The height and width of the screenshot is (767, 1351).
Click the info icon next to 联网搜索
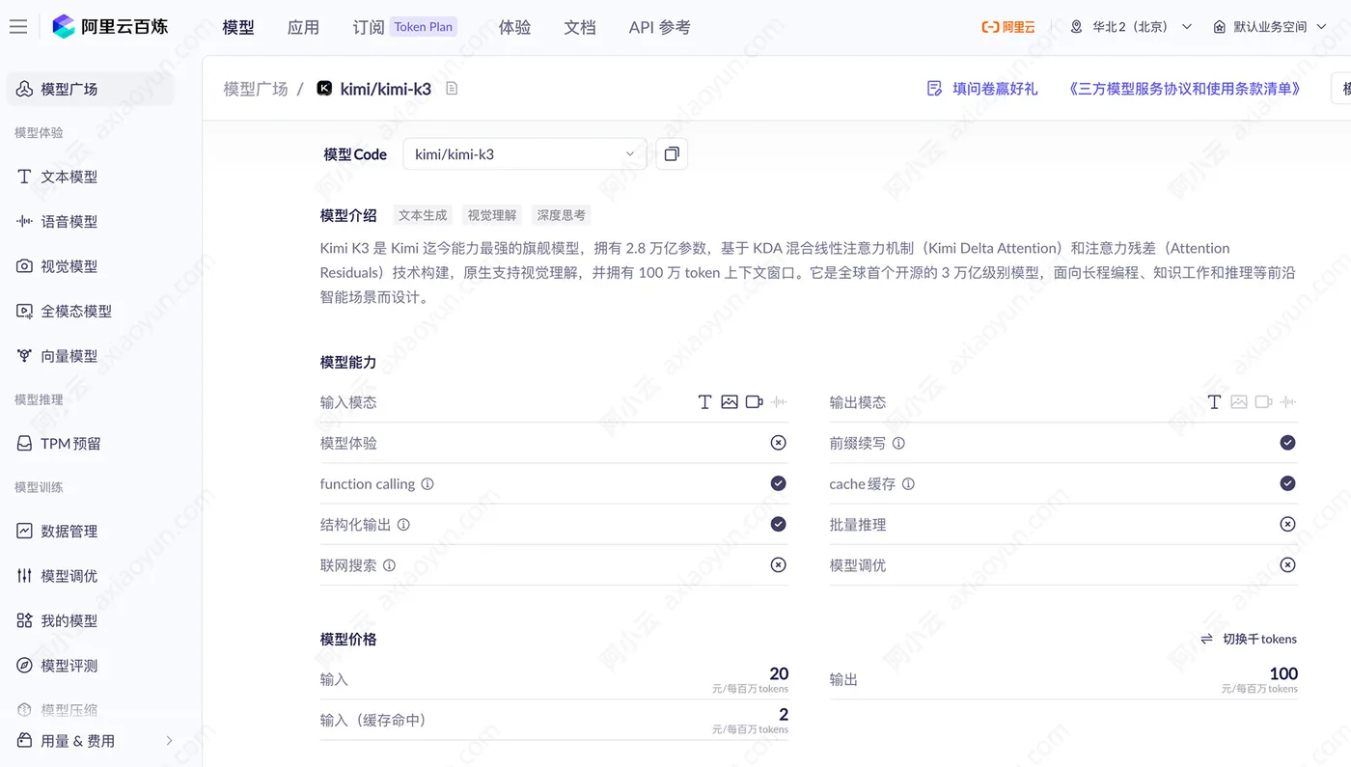click(389, 565)
